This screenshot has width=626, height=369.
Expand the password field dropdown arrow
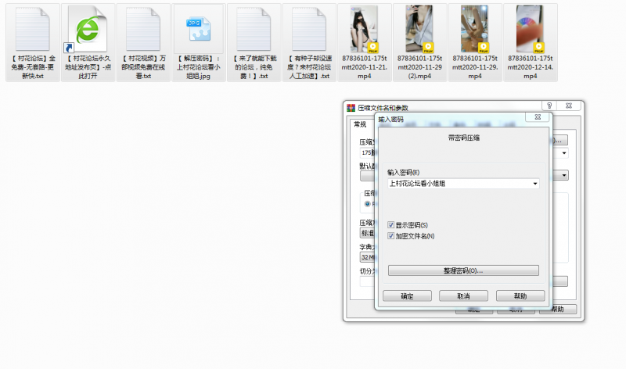[535, 184]
